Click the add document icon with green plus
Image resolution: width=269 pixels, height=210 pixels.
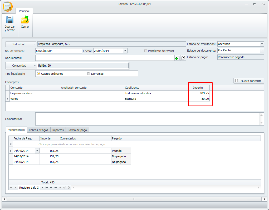tap(177, 58)
